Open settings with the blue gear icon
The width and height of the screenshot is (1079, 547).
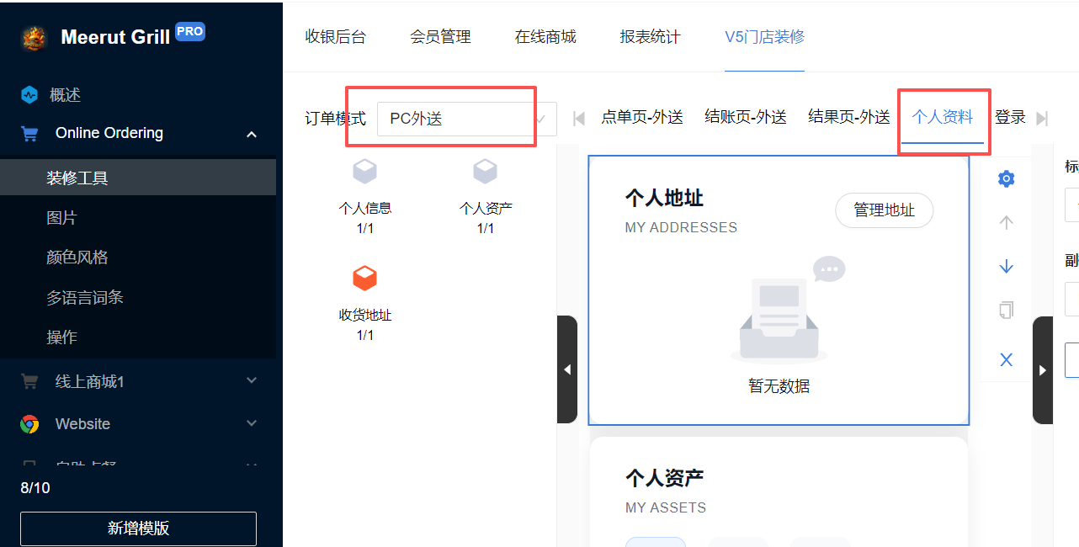(1006, 178)
